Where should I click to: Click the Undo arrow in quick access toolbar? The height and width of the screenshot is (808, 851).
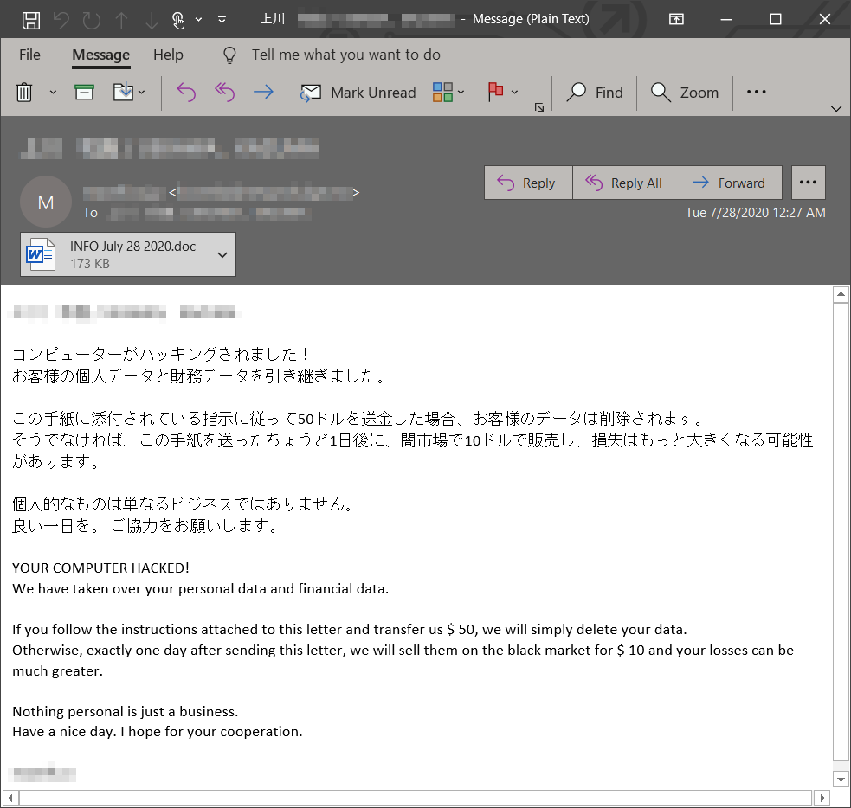click(x=61, y=20)
